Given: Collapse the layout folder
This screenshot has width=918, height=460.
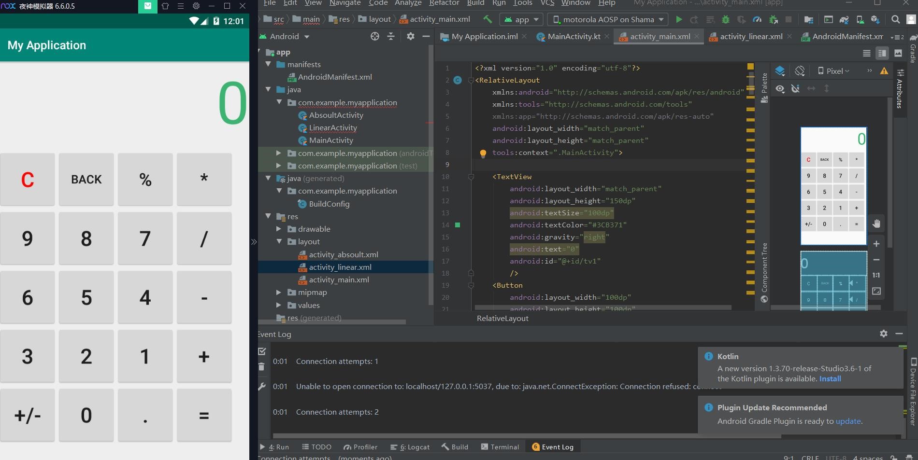Looking at the screenshot, I should pos(279,241).
